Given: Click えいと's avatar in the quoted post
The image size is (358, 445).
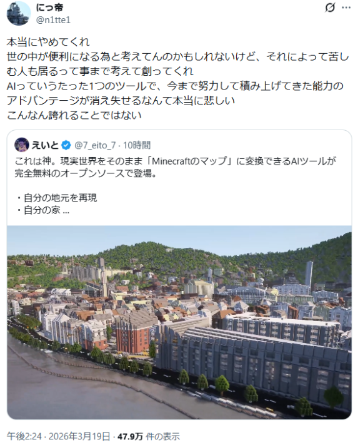Looking at the screenshot, I should click(21, 145).
